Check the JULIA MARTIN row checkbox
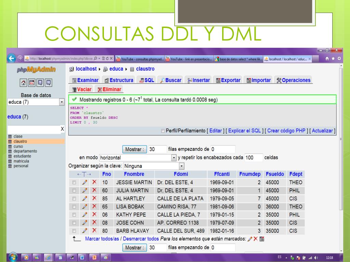 click(x=74, y=190)
